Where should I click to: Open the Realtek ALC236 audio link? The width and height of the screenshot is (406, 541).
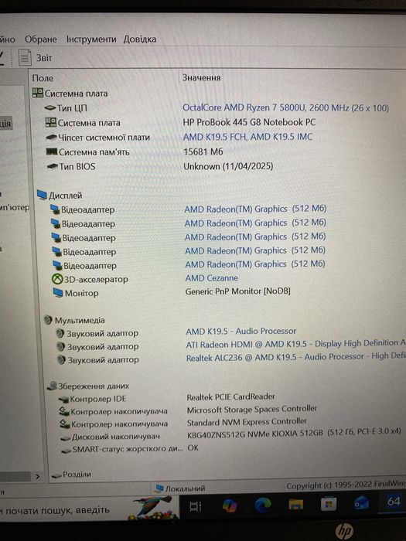pyautogui.click(x=296, y=357)
